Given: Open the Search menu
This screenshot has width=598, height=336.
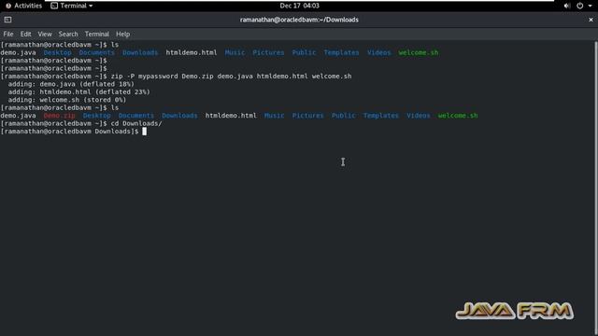Looking at the screenshot, I should pyautogui.click(x=68, y=34).
